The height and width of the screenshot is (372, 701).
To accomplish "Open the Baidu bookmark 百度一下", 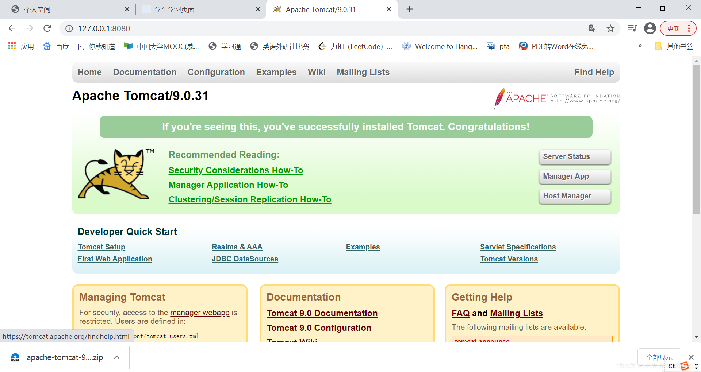I will (x=79, y=46).
